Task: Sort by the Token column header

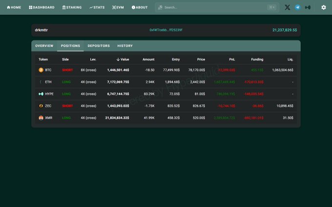Action: pyautogui.click(x=43, y=59)
